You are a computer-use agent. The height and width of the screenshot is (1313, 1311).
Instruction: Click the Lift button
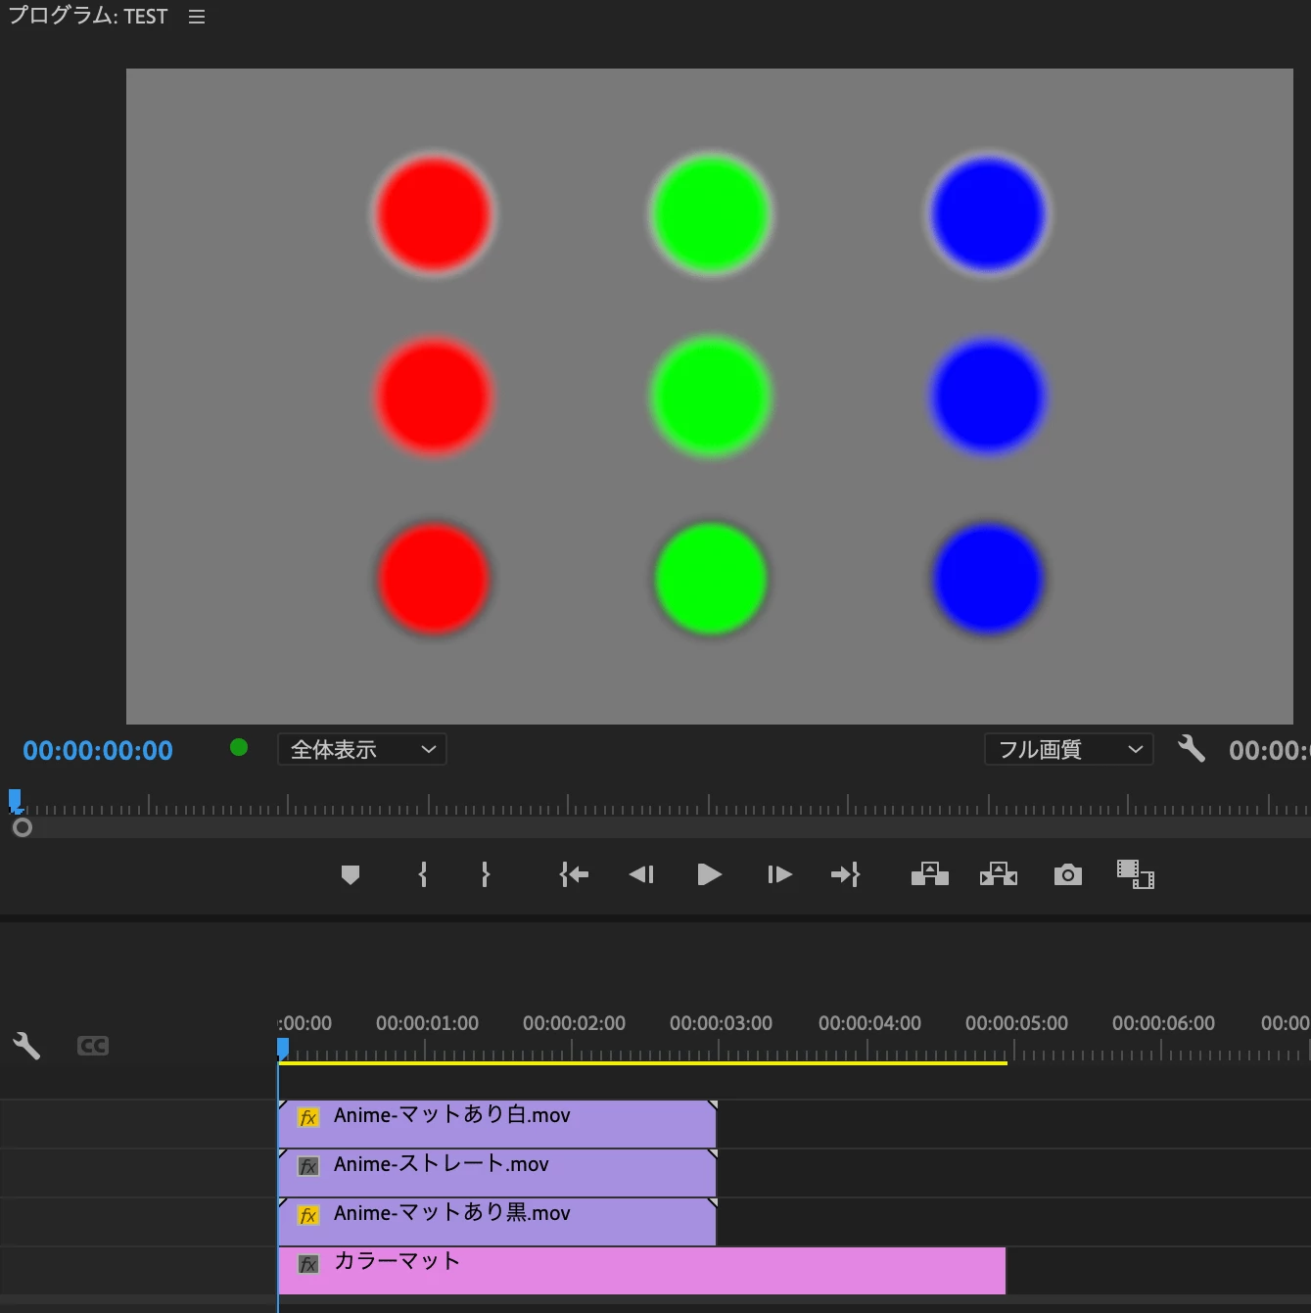(x=930, y=874)
